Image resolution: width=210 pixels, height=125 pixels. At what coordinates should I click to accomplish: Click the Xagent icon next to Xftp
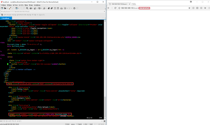52,8
